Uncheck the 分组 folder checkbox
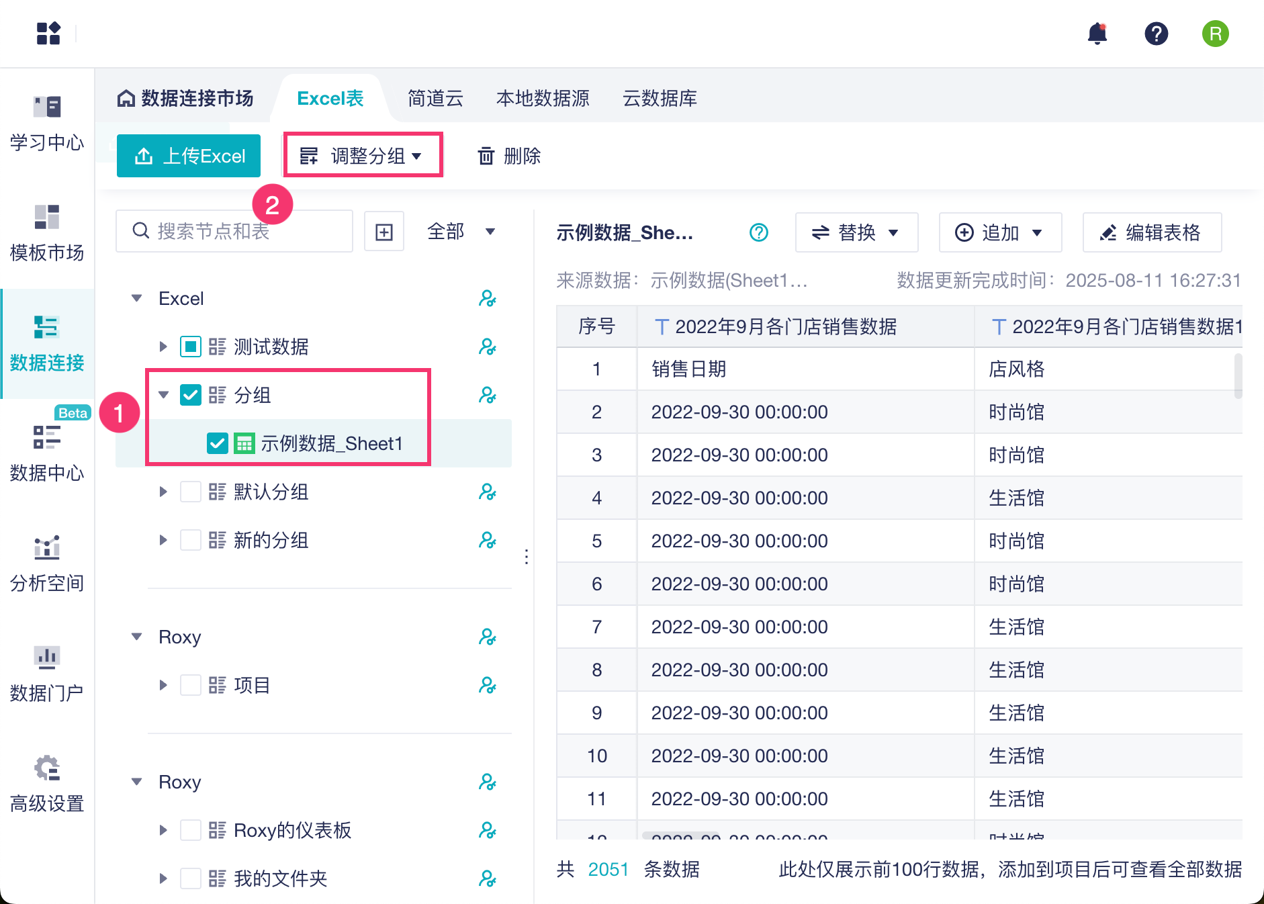1264x904 pixels. (191, 395)
